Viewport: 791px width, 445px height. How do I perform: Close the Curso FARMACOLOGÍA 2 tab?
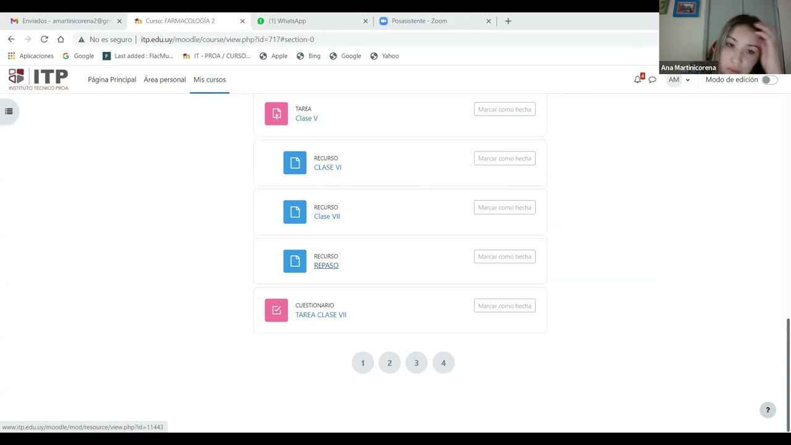(x=242, y=21)
